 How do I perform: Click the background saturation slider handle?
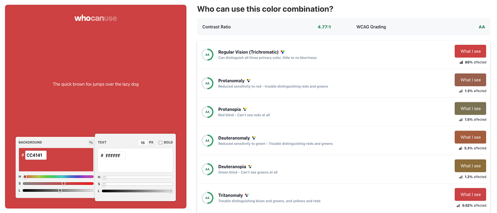(x=64, y=184)
